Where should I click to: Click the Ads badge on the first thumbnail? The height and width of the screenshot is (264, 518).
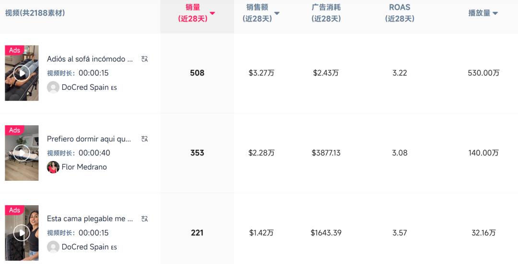(14, 50)
